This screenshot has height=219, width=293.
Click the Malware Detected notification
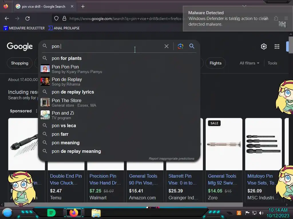click(x=238, y=19)
